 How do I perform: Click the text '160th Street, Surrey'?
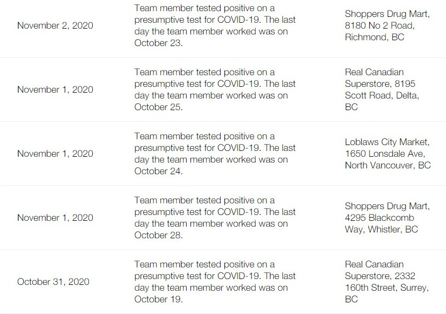386,288
